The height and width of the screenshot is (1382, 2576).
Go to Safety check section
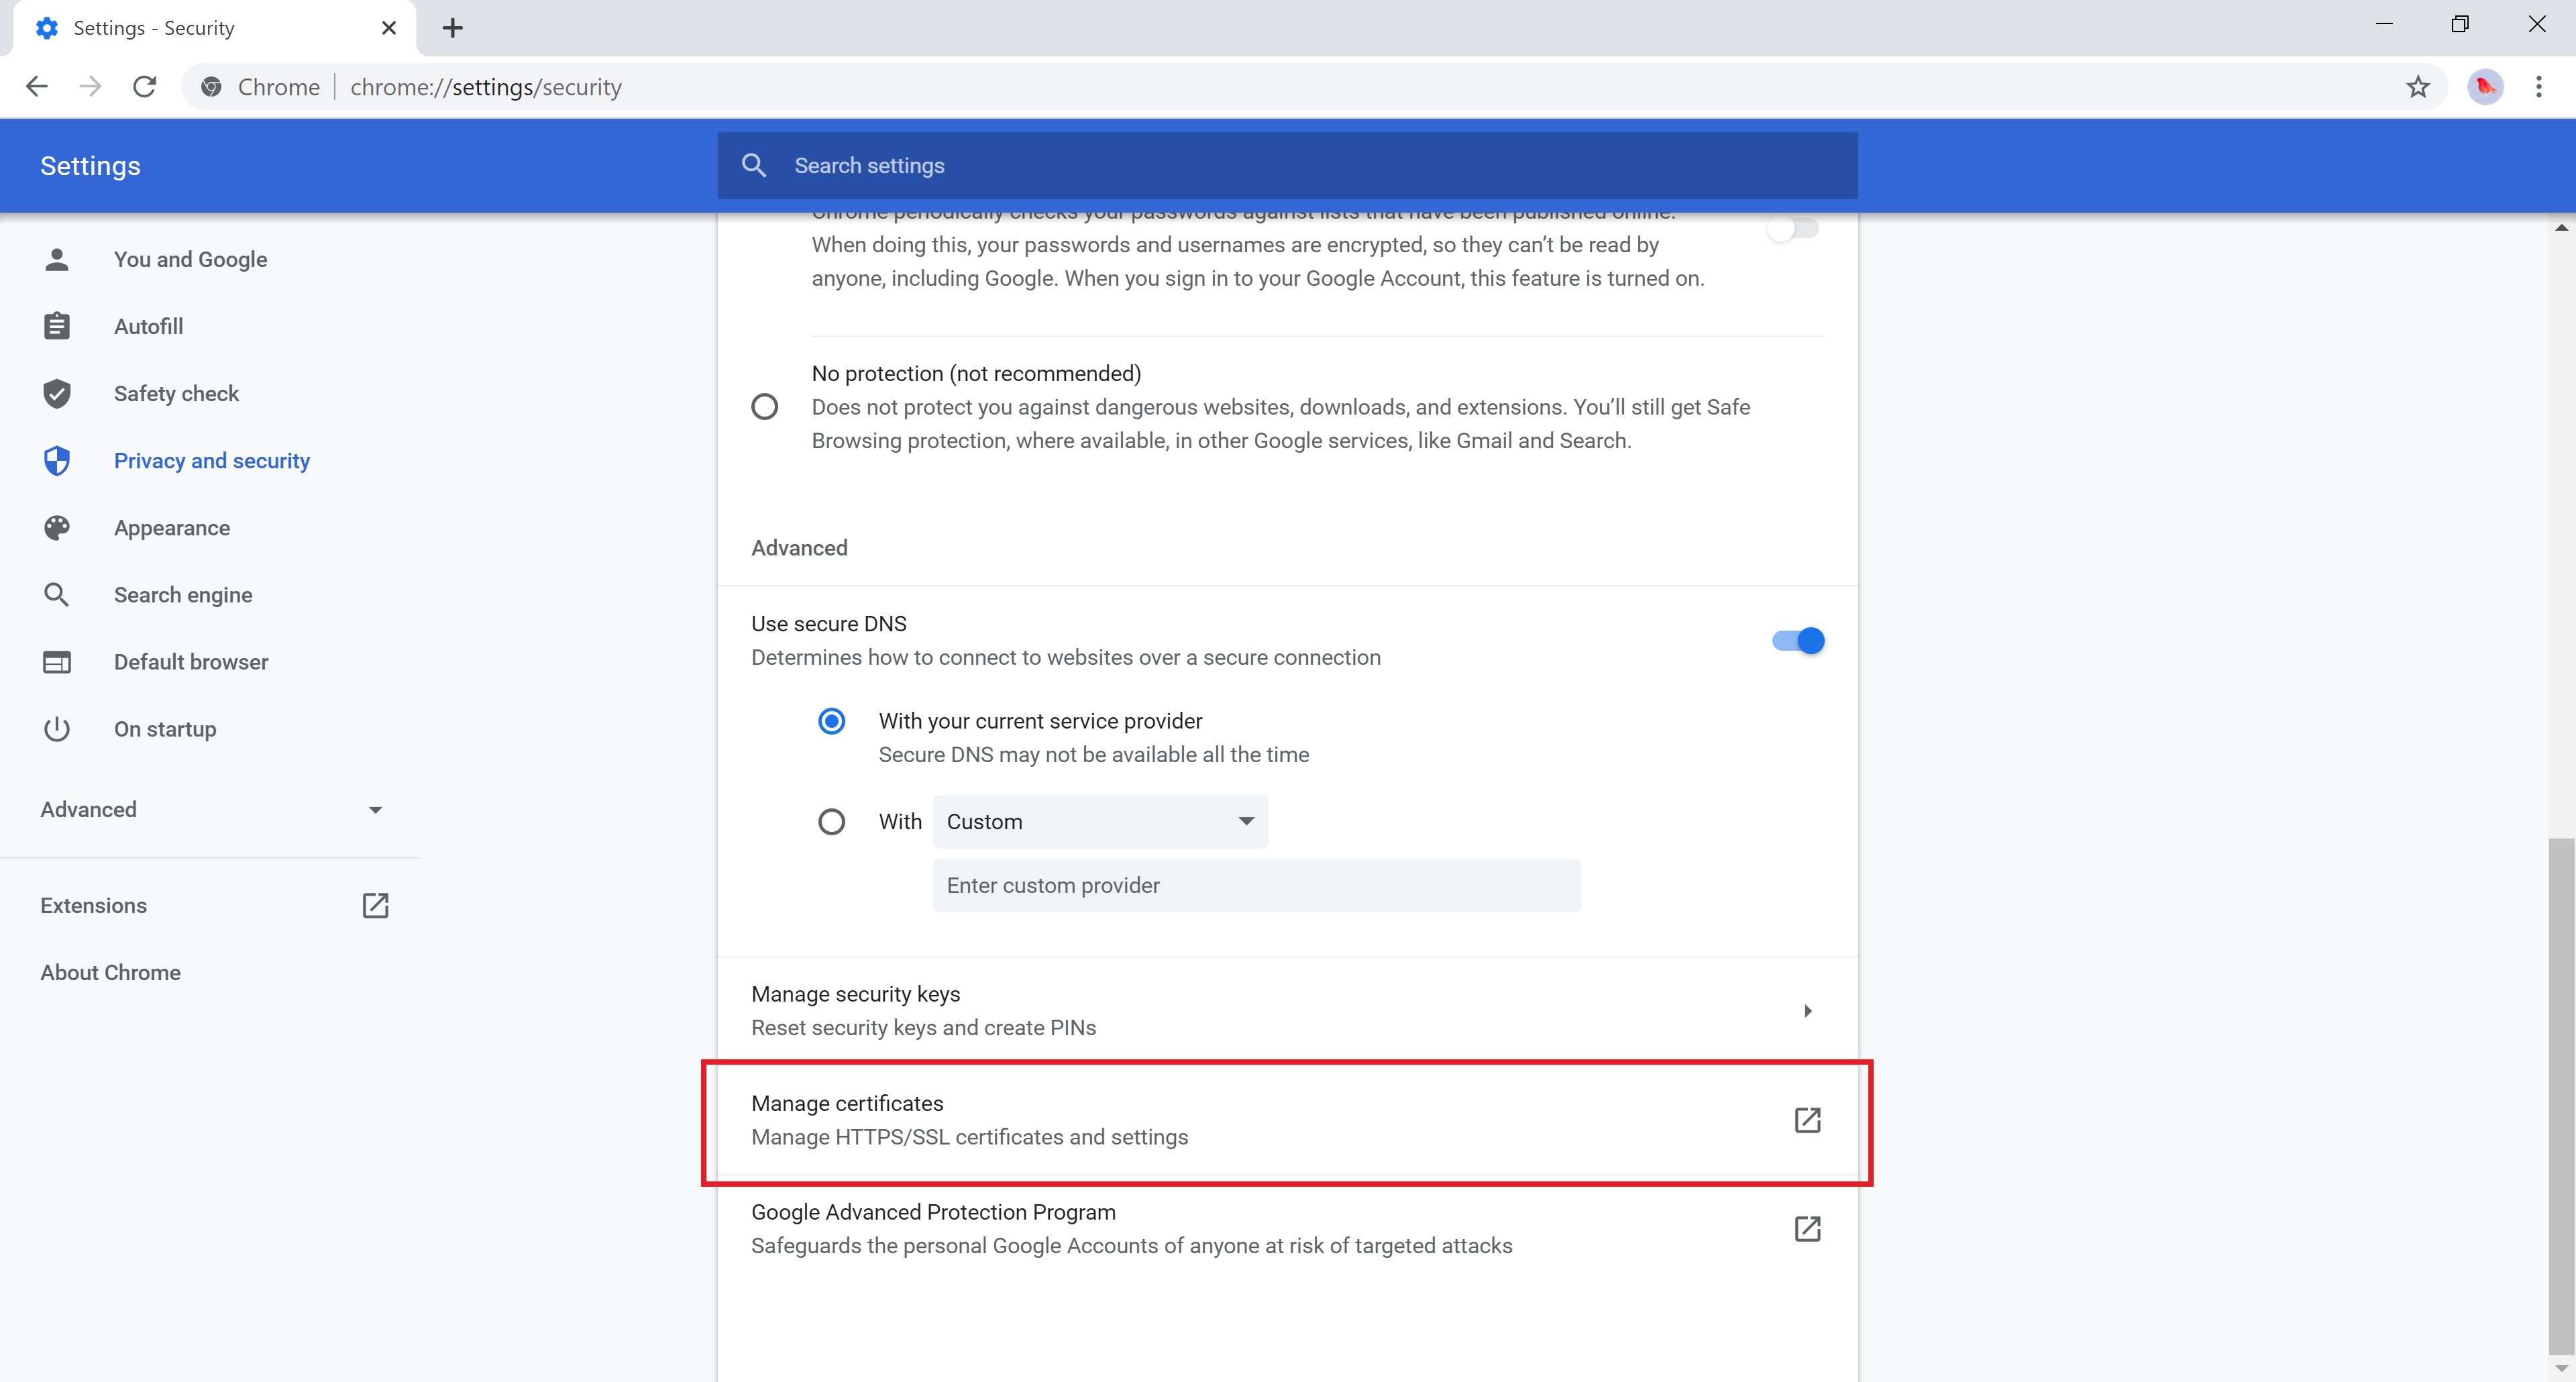[176, 394]
